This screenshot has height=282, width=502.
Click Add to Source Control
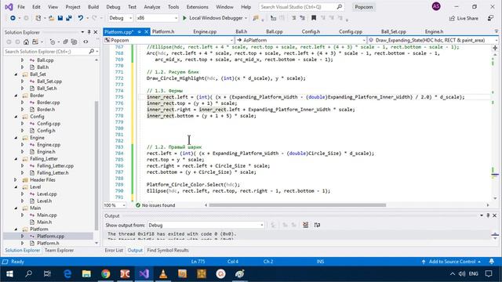coord(452,262)
